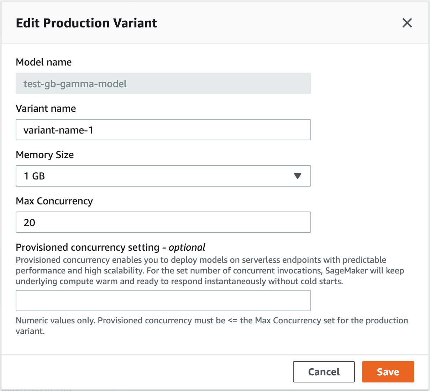Click the Edit Production Variant title
The width and height of the screenshot is (430, 391).
click(86, 23)
